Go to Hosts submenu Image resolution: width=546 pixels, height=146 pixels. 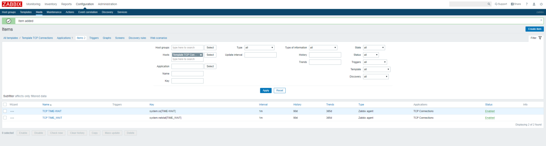coord(39,12)
